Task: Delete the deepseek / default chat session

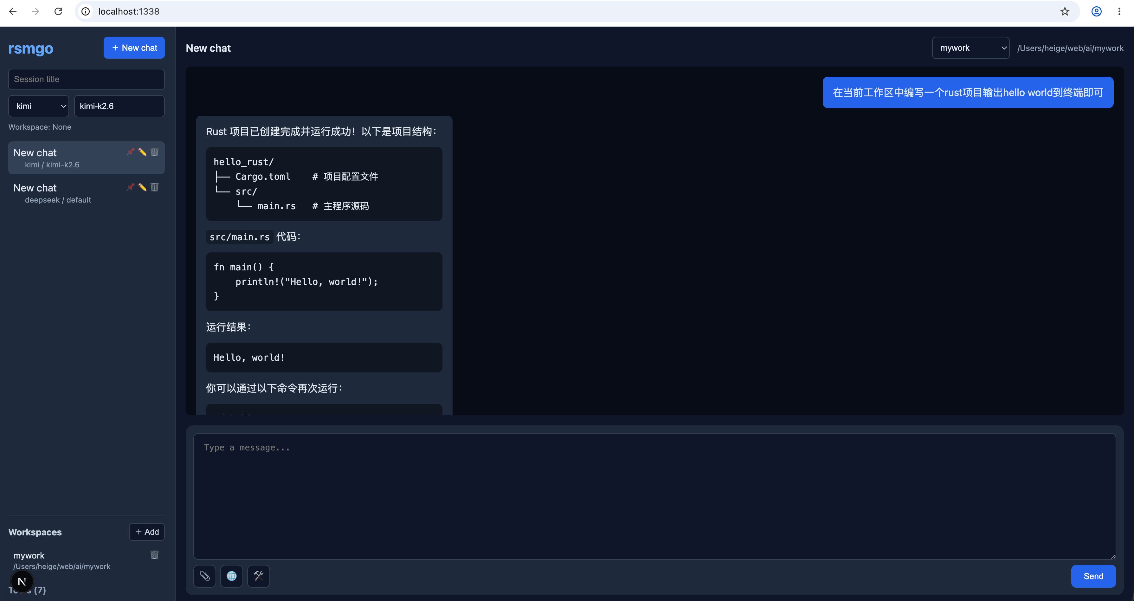Action: [155, 187]
